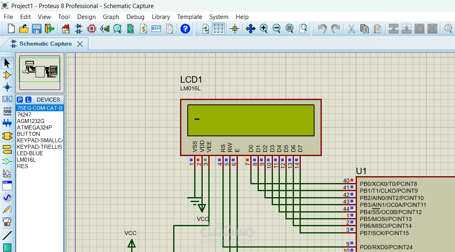Select the 2D Graphics Line tool
455x252 pixels.
coord(7,235)
